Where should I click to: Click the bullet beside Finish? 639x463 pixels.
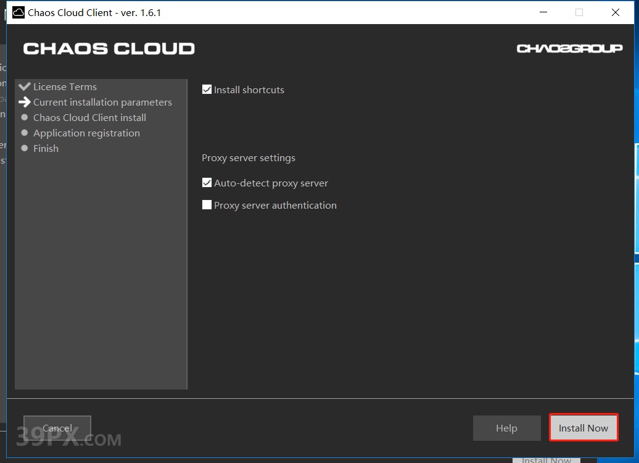[x=25, y=148]
